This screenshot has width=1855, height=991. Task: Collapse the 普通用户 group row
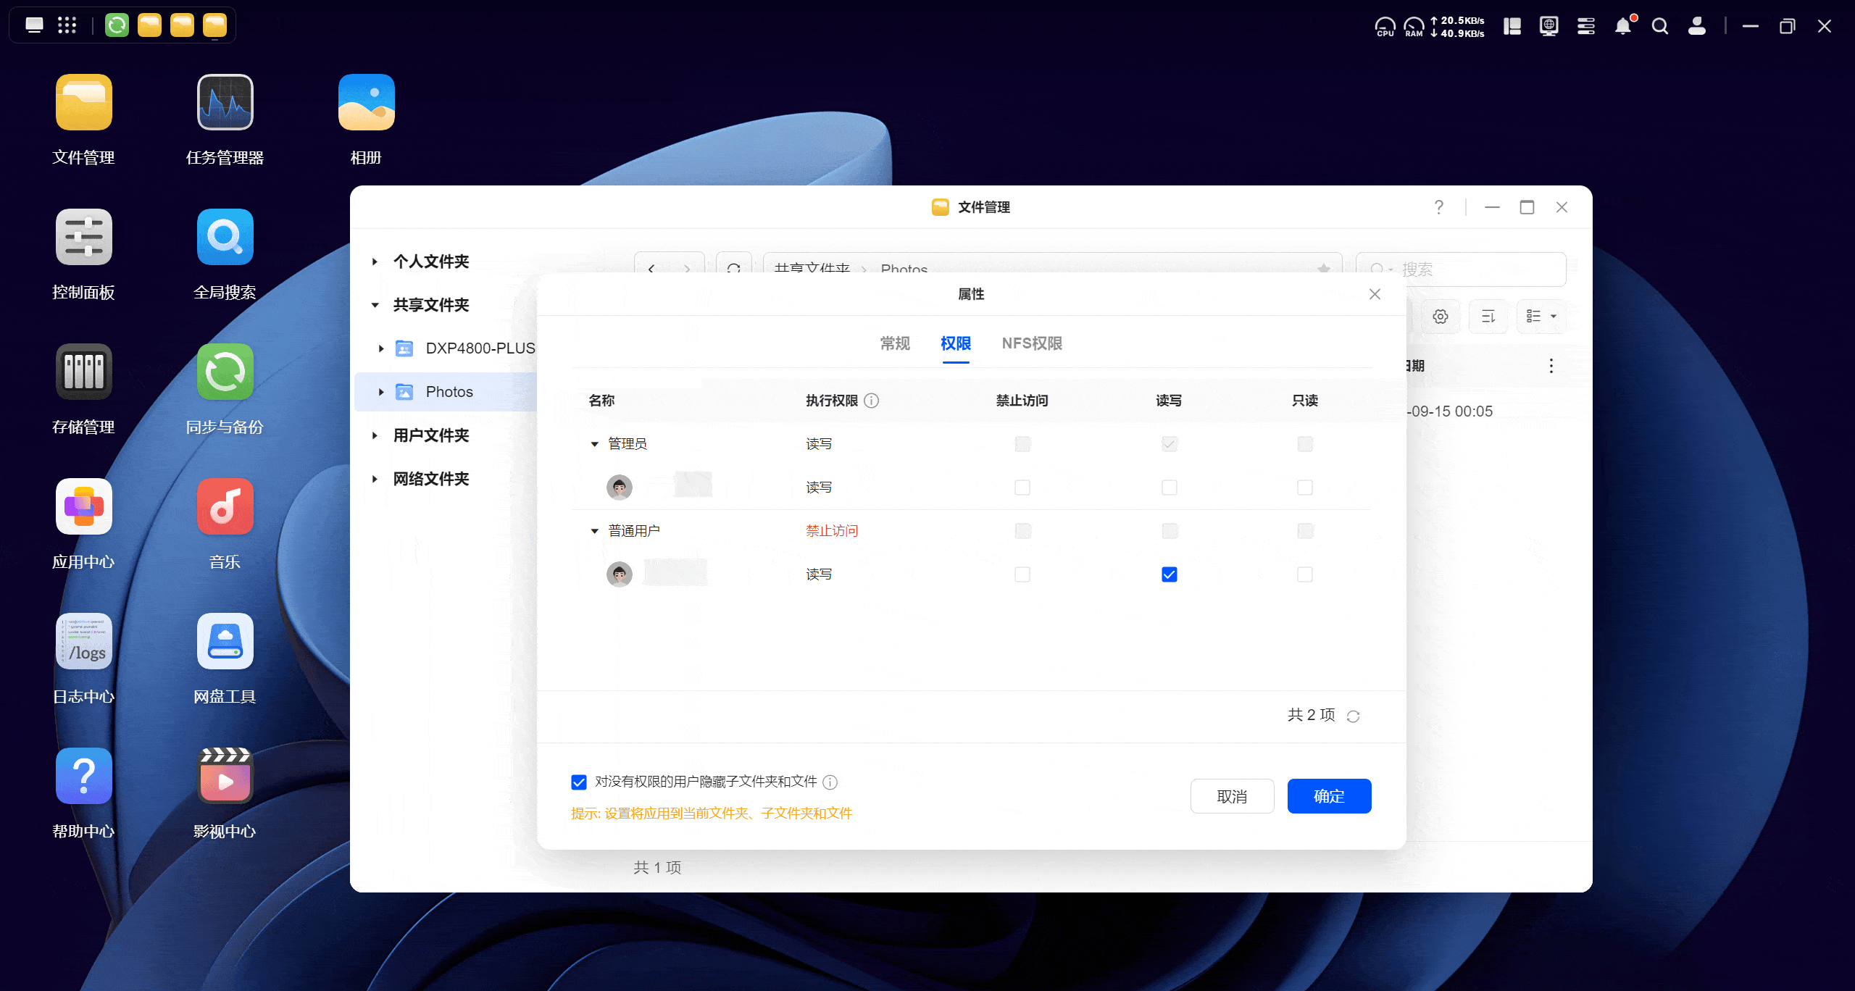click(595, 531)
